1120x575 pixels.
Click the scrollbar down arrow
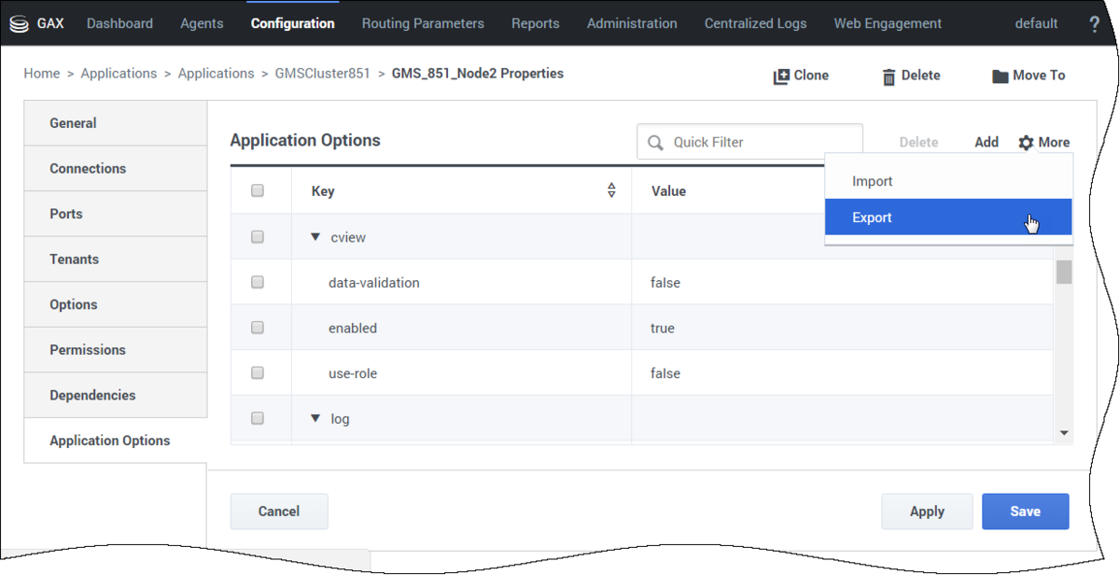(1064, 433)
